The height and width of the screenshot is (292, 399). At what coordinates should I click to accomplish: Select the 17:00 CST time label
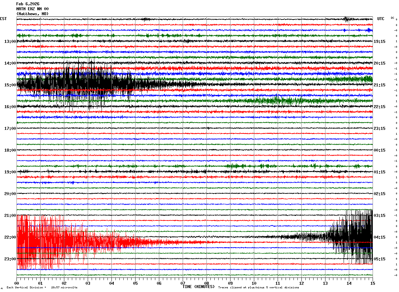click(x=10, y=129)
